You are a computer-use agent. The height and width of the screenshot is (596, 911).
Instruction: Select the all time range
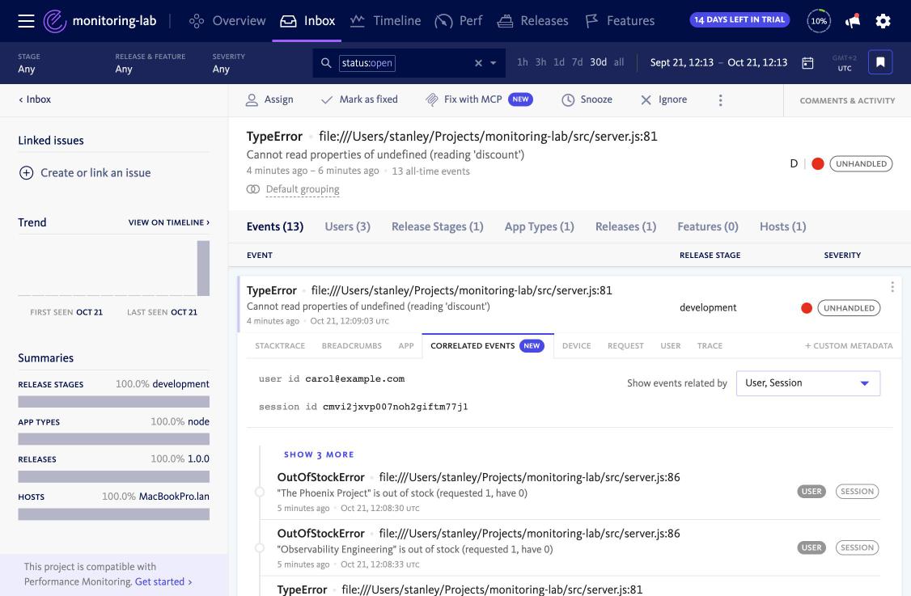619,62
